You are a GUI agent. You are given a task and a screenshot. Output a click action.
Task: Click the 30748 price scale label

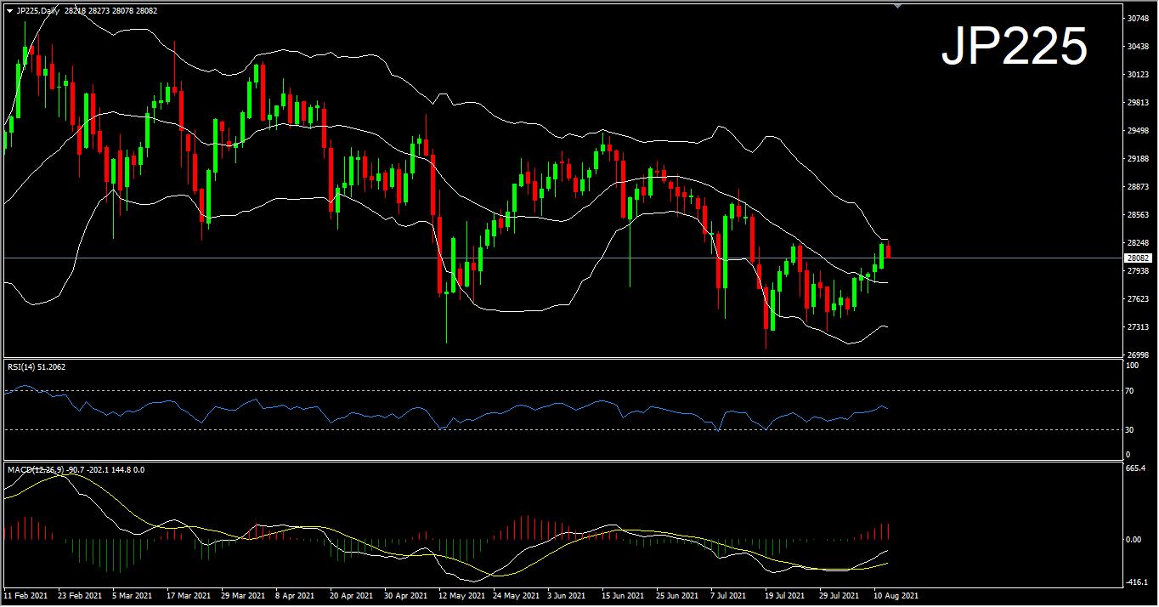pyautogui.click(x=1137, y=19)
